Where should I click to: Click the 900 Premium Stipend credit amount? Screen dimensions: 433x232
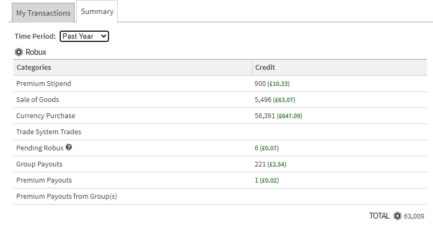point(260,84)
